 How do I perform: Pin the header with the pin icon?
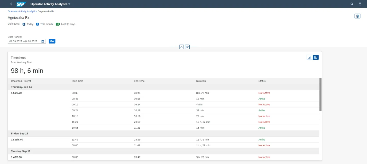187,47
